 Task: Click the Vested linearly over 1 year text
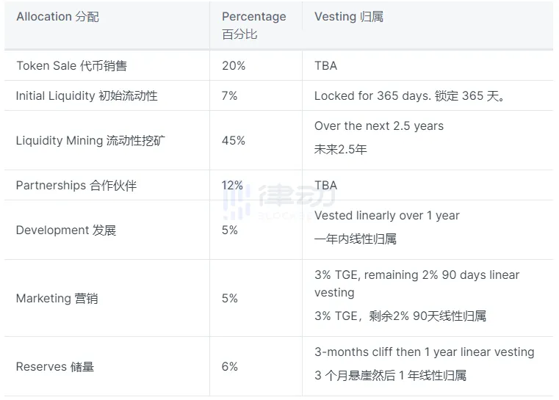(387, 216)
